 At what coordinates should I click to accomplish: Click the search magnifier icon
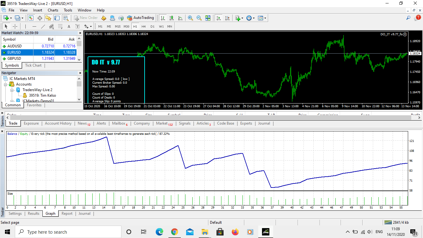pos(408,18)
